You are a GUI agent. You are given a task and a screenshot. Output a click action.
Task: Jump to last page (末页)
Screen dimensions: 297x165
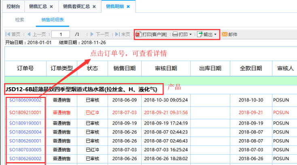[123, 34]
